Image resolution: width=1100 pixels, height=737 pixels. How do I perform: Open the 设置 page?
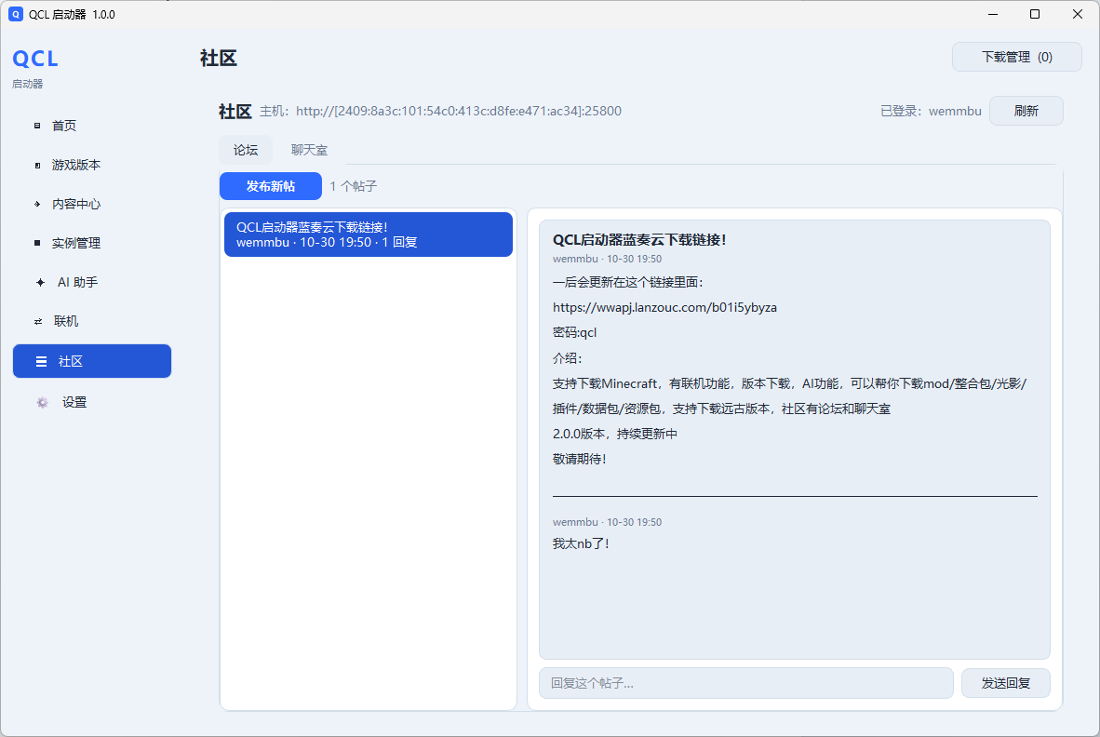pos(92,403)
